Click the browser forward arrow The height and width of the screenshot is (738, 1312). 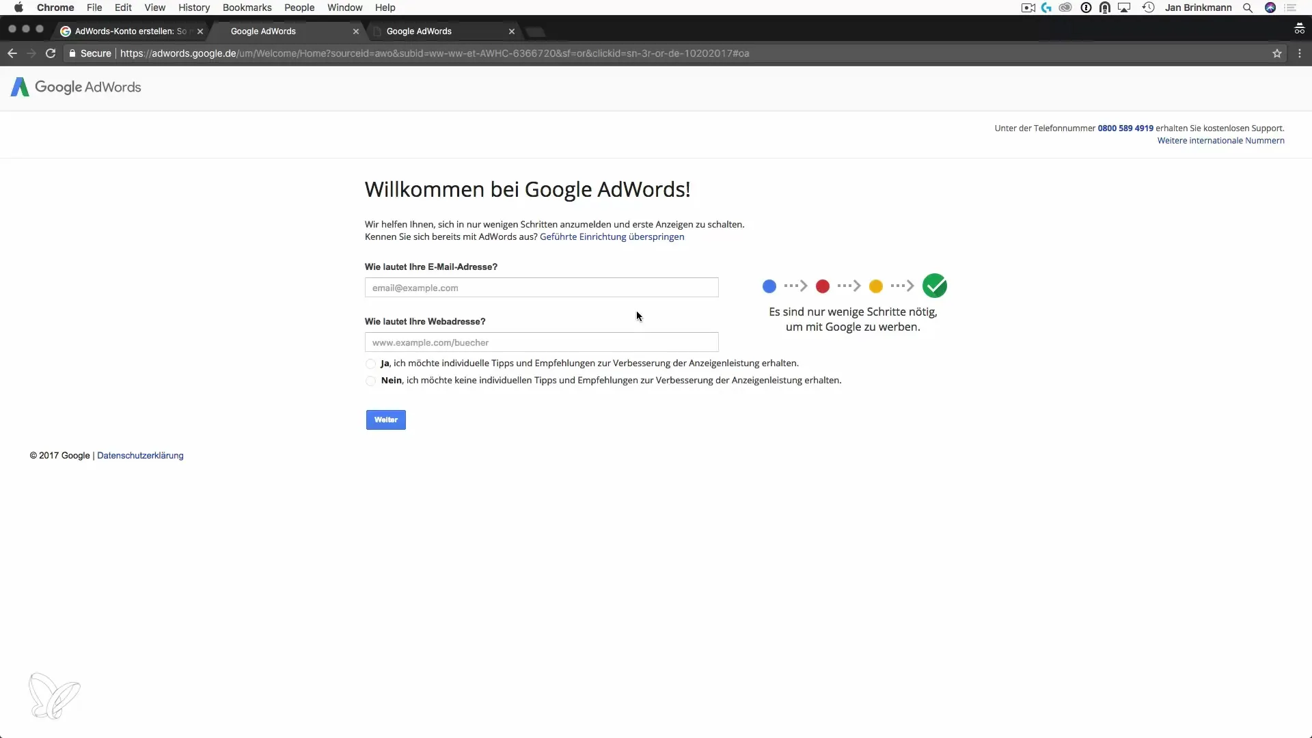pos(31,53)
